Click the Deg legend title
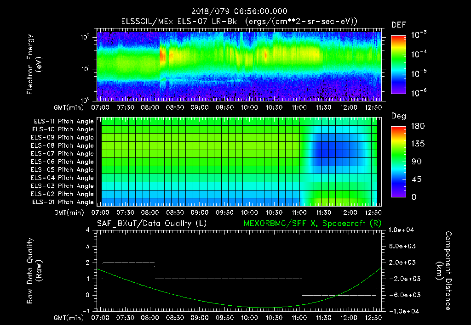 [399, 116]
